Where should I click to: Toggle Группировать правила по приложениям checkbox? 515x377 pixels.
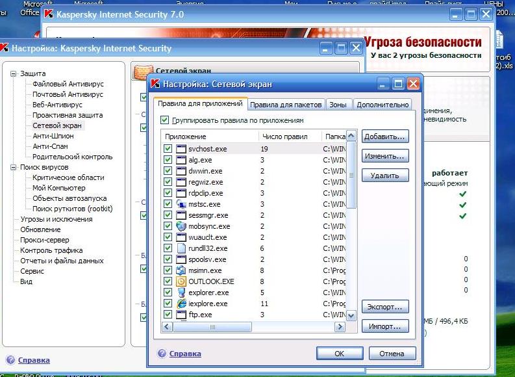(164, 120)
